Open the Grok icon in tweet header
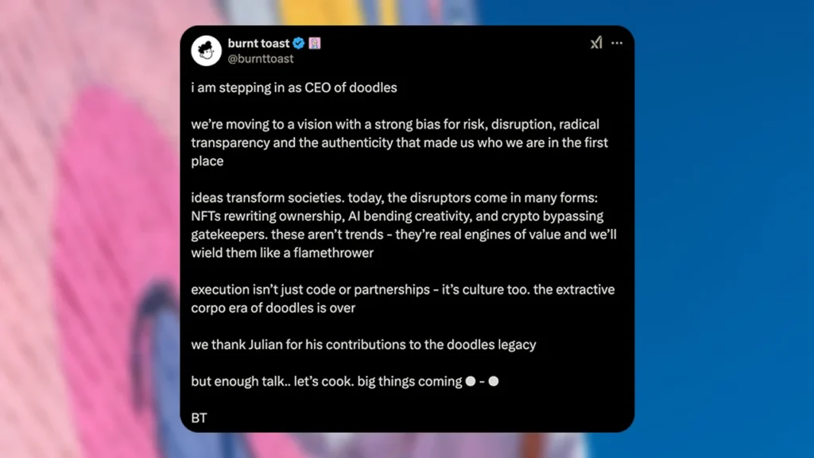The height and width of the screenshot is (458, 814). (596, 43)
